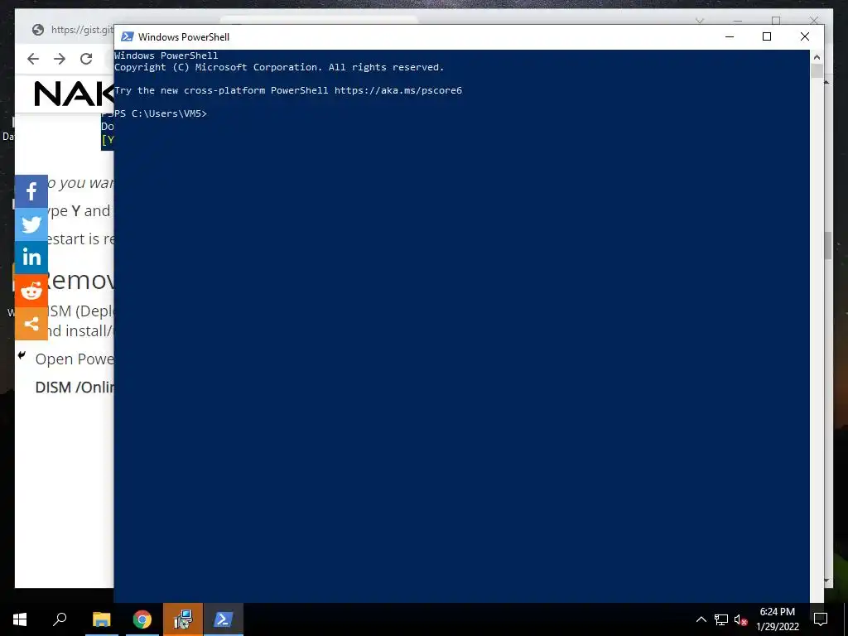Open taskbar Search magnifier

(x=60, y=619)
